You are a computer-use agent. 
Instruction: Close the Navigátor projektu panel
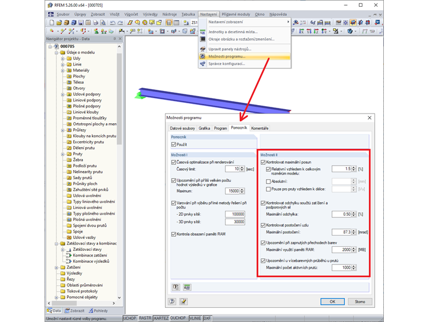[x=120, y=39]
